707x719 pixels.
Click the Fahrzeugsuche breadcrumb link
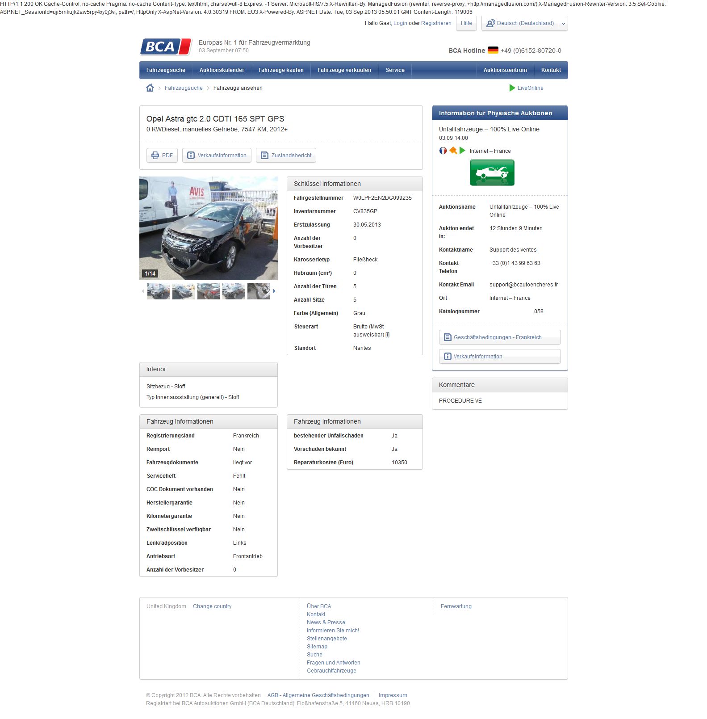(184, 88)
